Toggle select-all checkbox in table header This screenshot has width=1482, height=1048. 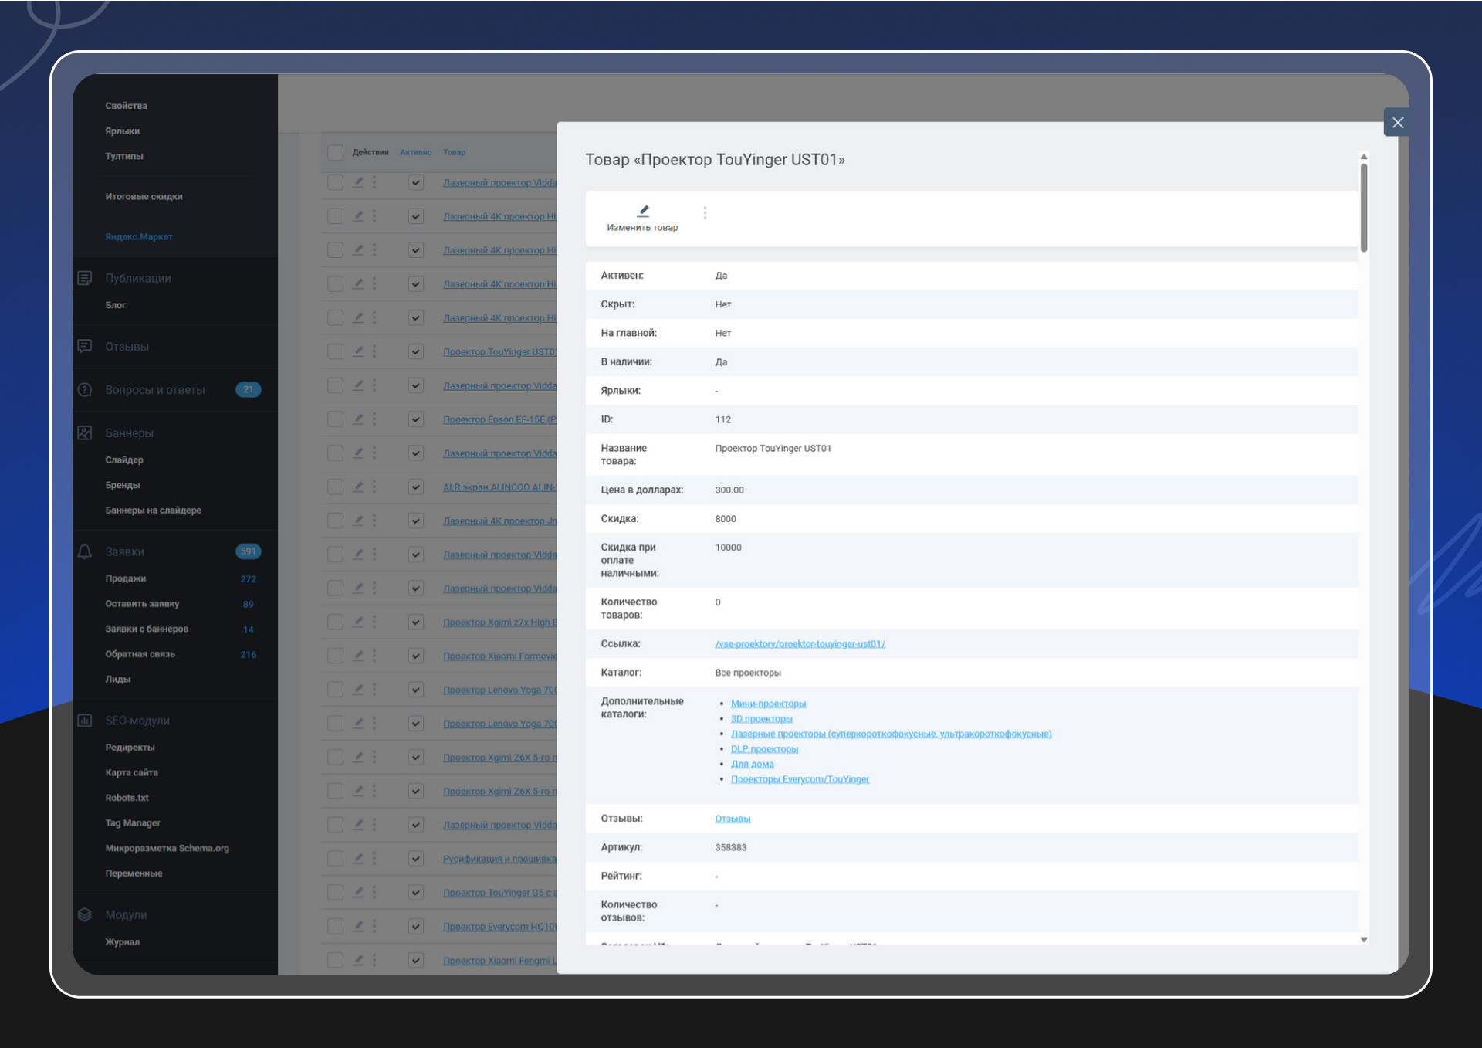click(335, 152)
